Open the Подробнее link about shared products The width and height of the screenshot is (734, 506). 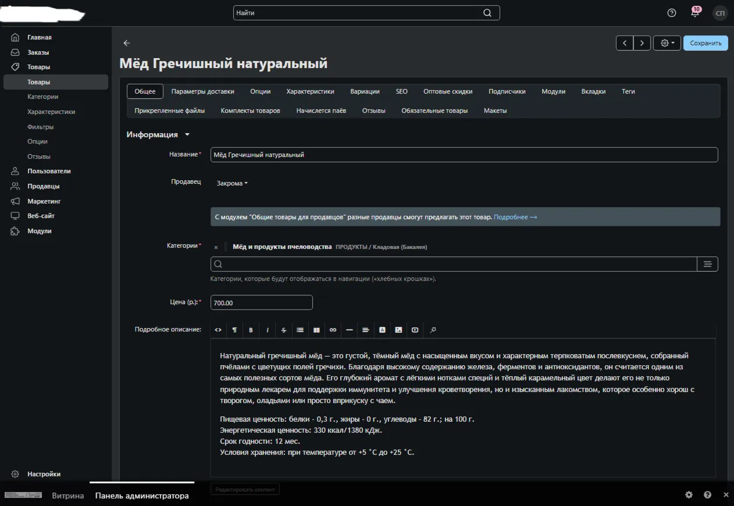tap(515, 217)
